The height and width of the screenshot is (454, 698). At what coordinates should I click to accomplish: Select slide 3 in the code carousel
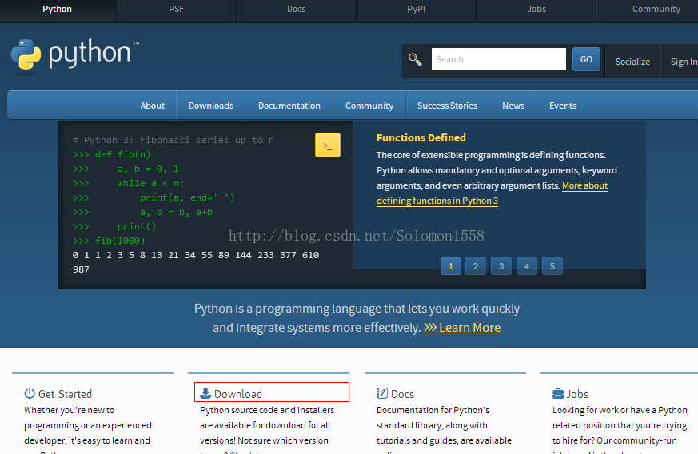[x=501, y=266]
